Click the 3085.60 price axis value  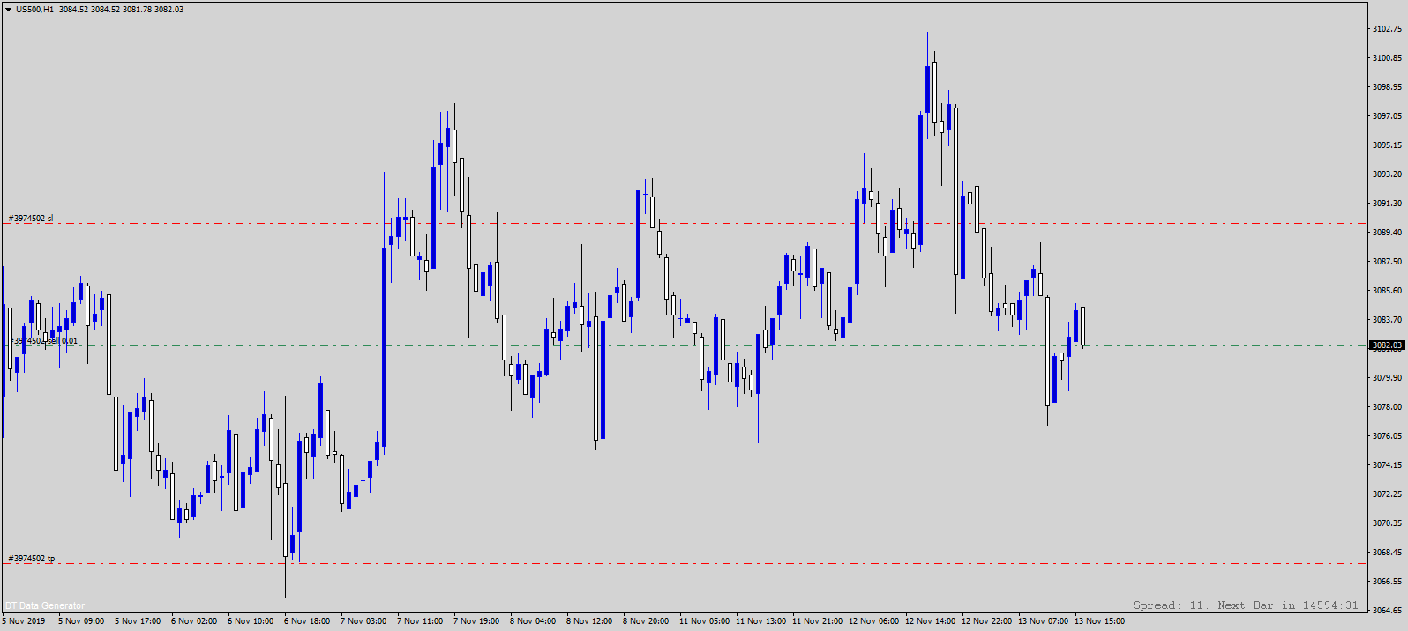pos(1386,291)
